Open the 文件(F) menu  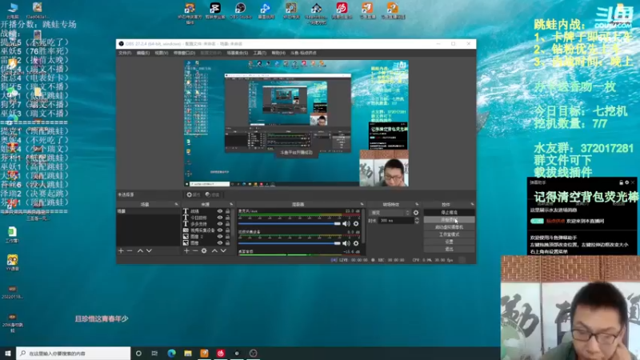tap(125, 53)
